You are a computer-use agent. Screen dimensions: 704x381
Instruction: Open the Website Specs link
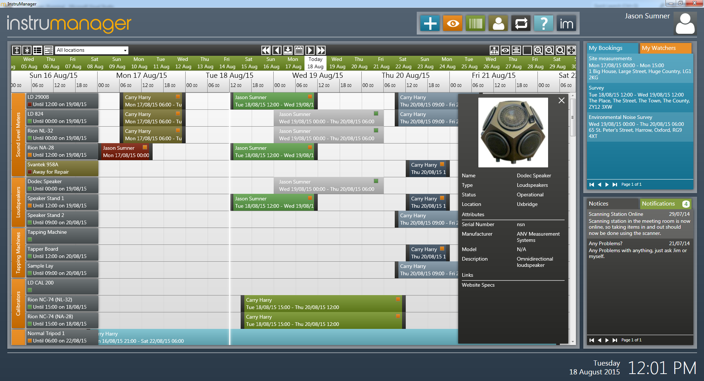[x=478, y=285]
